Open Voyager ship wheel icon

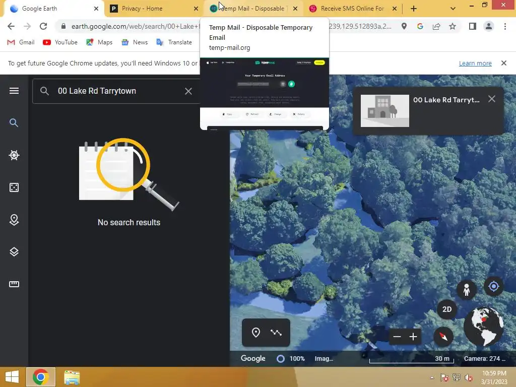coord(14,155)
